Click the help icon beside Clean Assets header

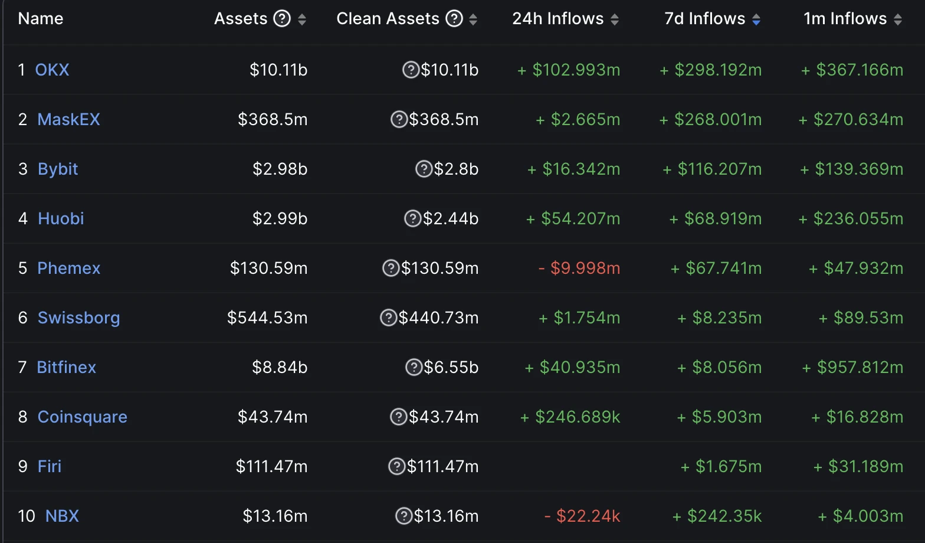click(454, 19)
